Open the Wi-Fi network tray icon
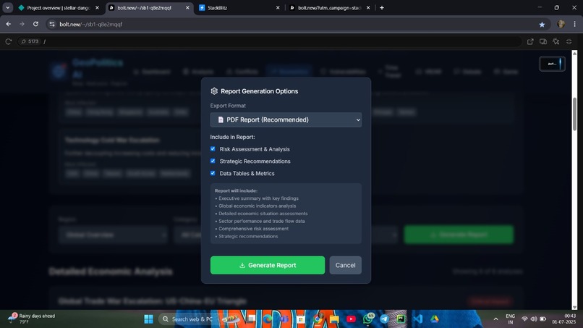The height and width of the screenshot is (328, 583). click(x=524, y=319)
